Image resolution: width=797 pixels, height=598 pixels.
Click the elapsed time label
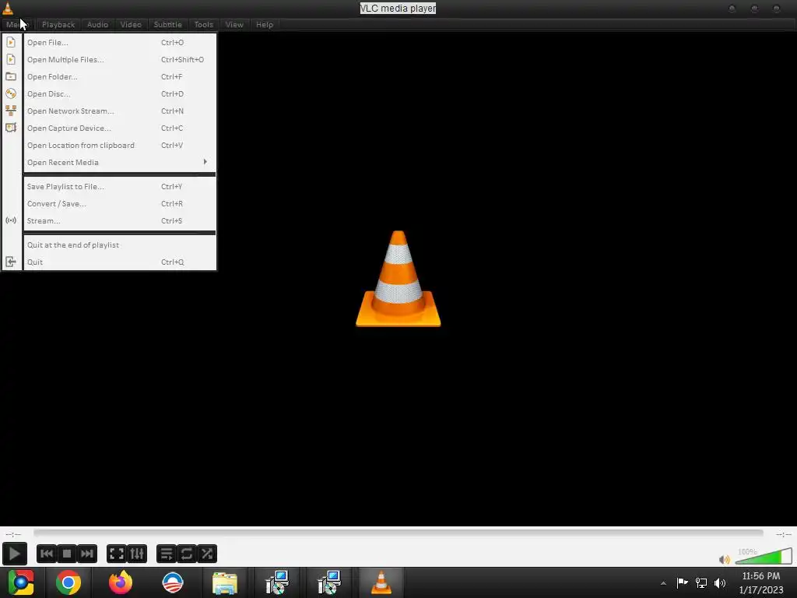tap(13, 534)
